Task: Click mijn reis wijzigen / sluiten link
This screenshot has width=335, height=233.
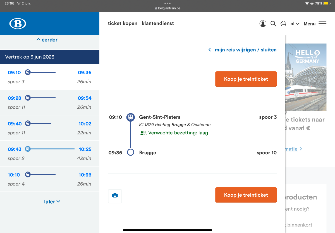Action: click(x=245, y=50)
